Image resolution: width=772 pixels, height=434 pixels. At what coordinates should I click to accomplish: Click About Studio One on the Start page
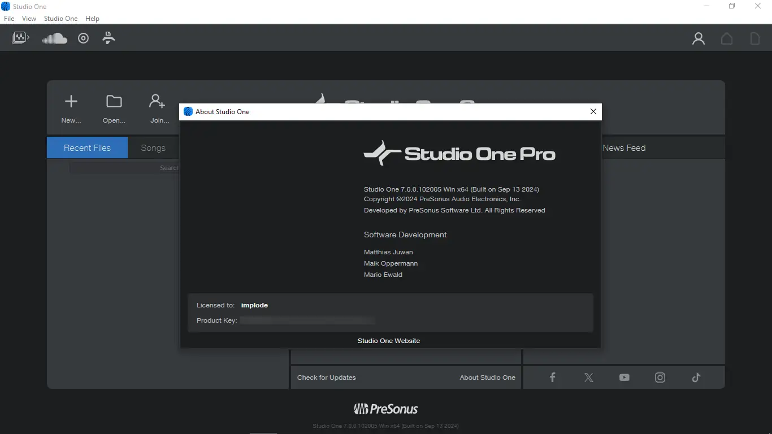(488, 377)
